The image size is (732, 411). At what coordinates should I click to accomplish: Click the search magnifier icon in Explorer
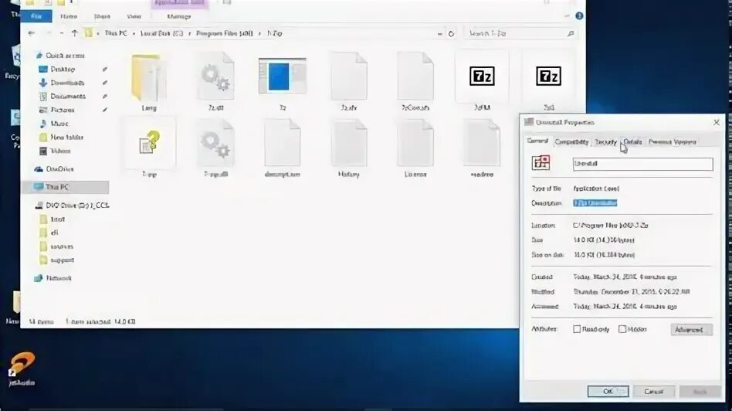(x=571, y=34)
